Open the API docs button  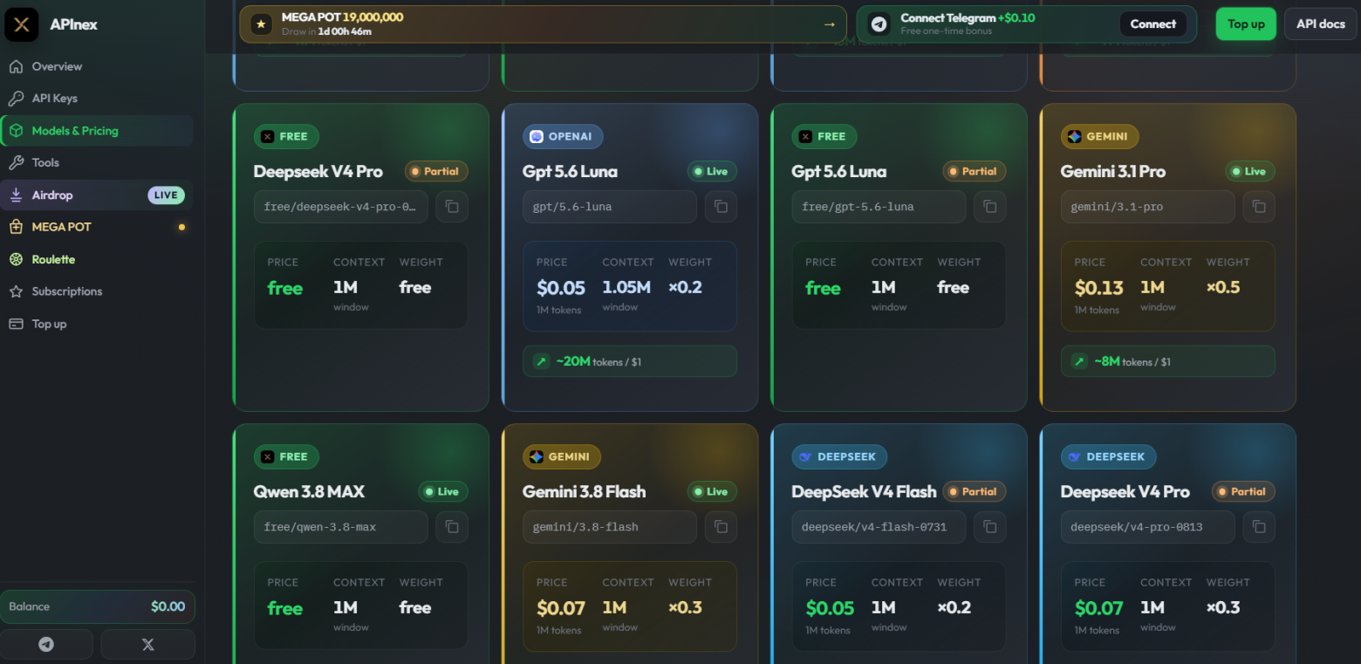tap(1321, 24)
